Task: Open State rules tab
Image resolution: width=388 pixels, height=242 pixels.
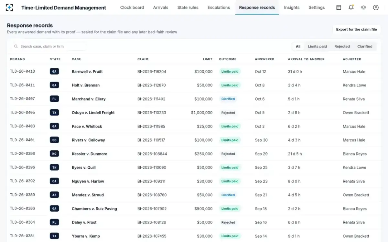Action: 188,7
